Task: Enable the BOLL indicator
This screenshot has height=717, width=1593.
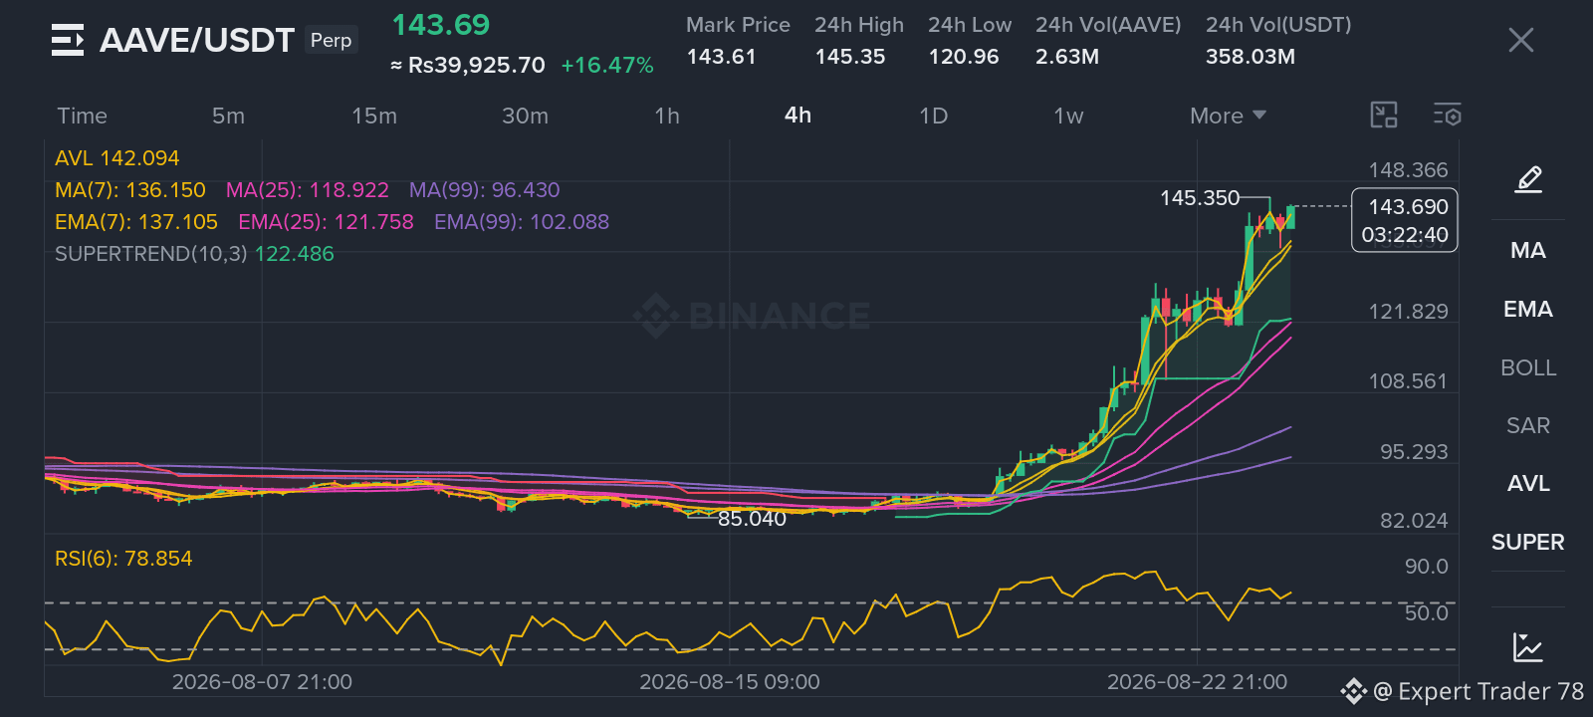Action: click(1528, 368)
